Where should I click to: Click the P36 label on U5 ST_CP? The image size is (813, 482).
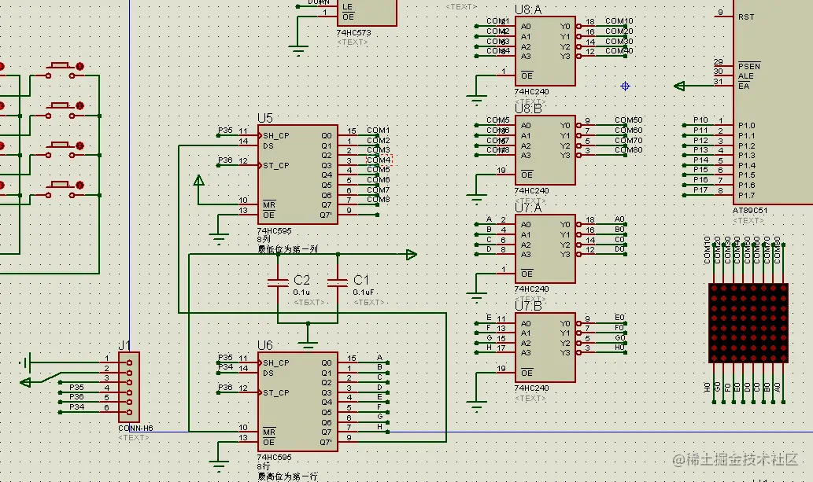[x=225, y=160]
